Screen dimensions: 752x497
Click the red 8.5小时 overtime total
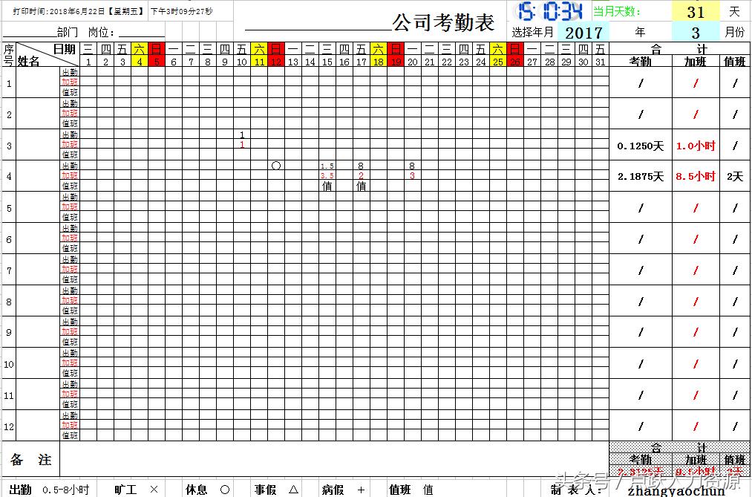(695, 178)
